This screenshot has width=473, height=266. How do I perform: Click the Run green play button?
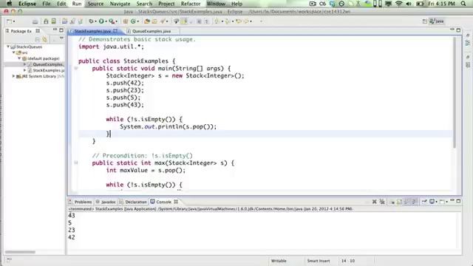(x=101, y=21)
